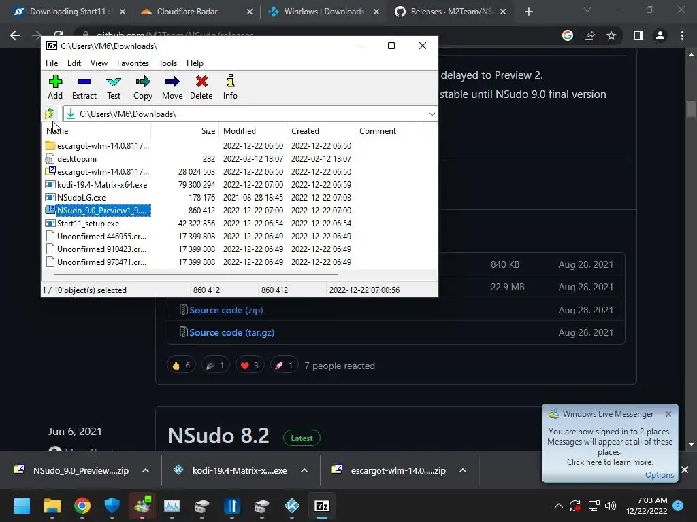
Task: Click the 7-Zip taskbar icon
Action: pos(322,506)
